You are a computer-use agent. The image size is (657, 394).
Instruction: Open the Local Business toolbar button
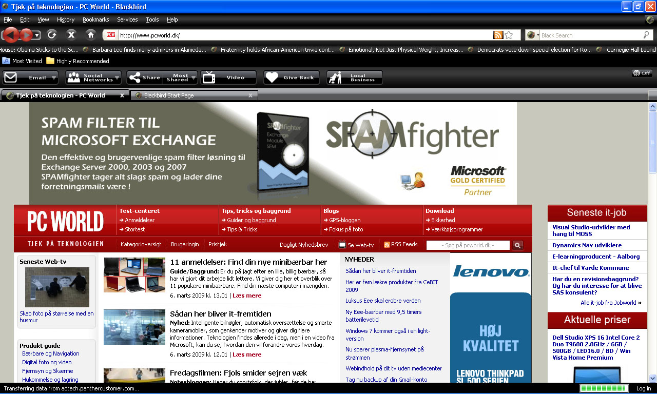[x=355, y=77]
